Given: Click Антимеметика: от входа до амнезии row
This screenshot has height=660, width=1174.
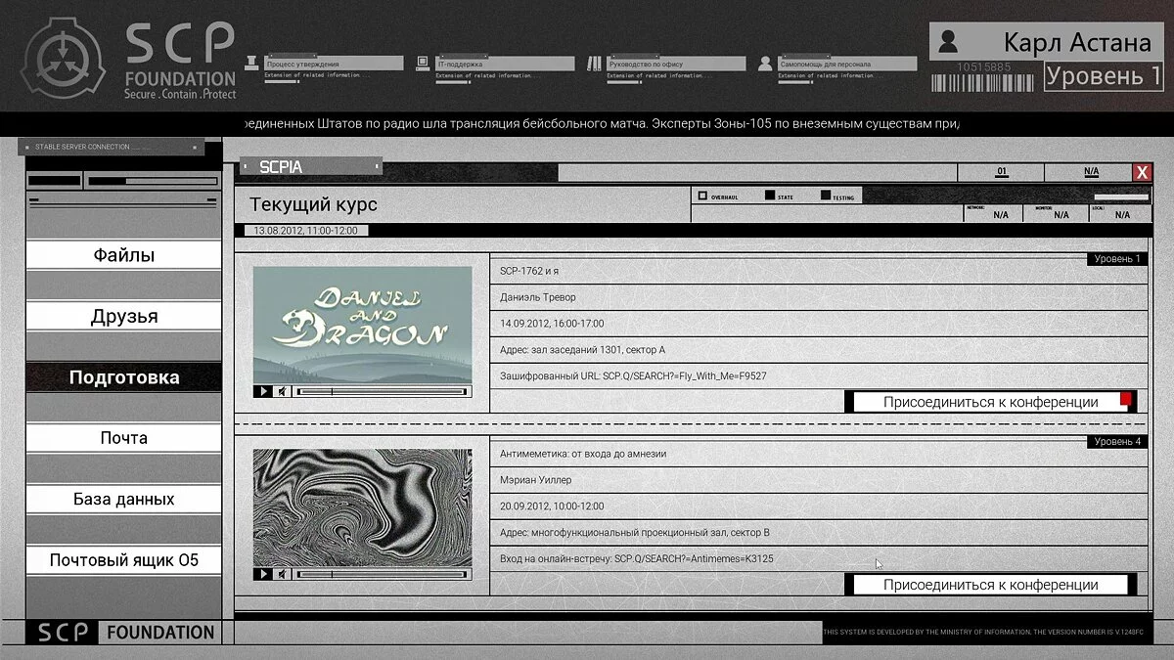Looking at the screenshot, I should pyautogui.click(x=819, y=454).
